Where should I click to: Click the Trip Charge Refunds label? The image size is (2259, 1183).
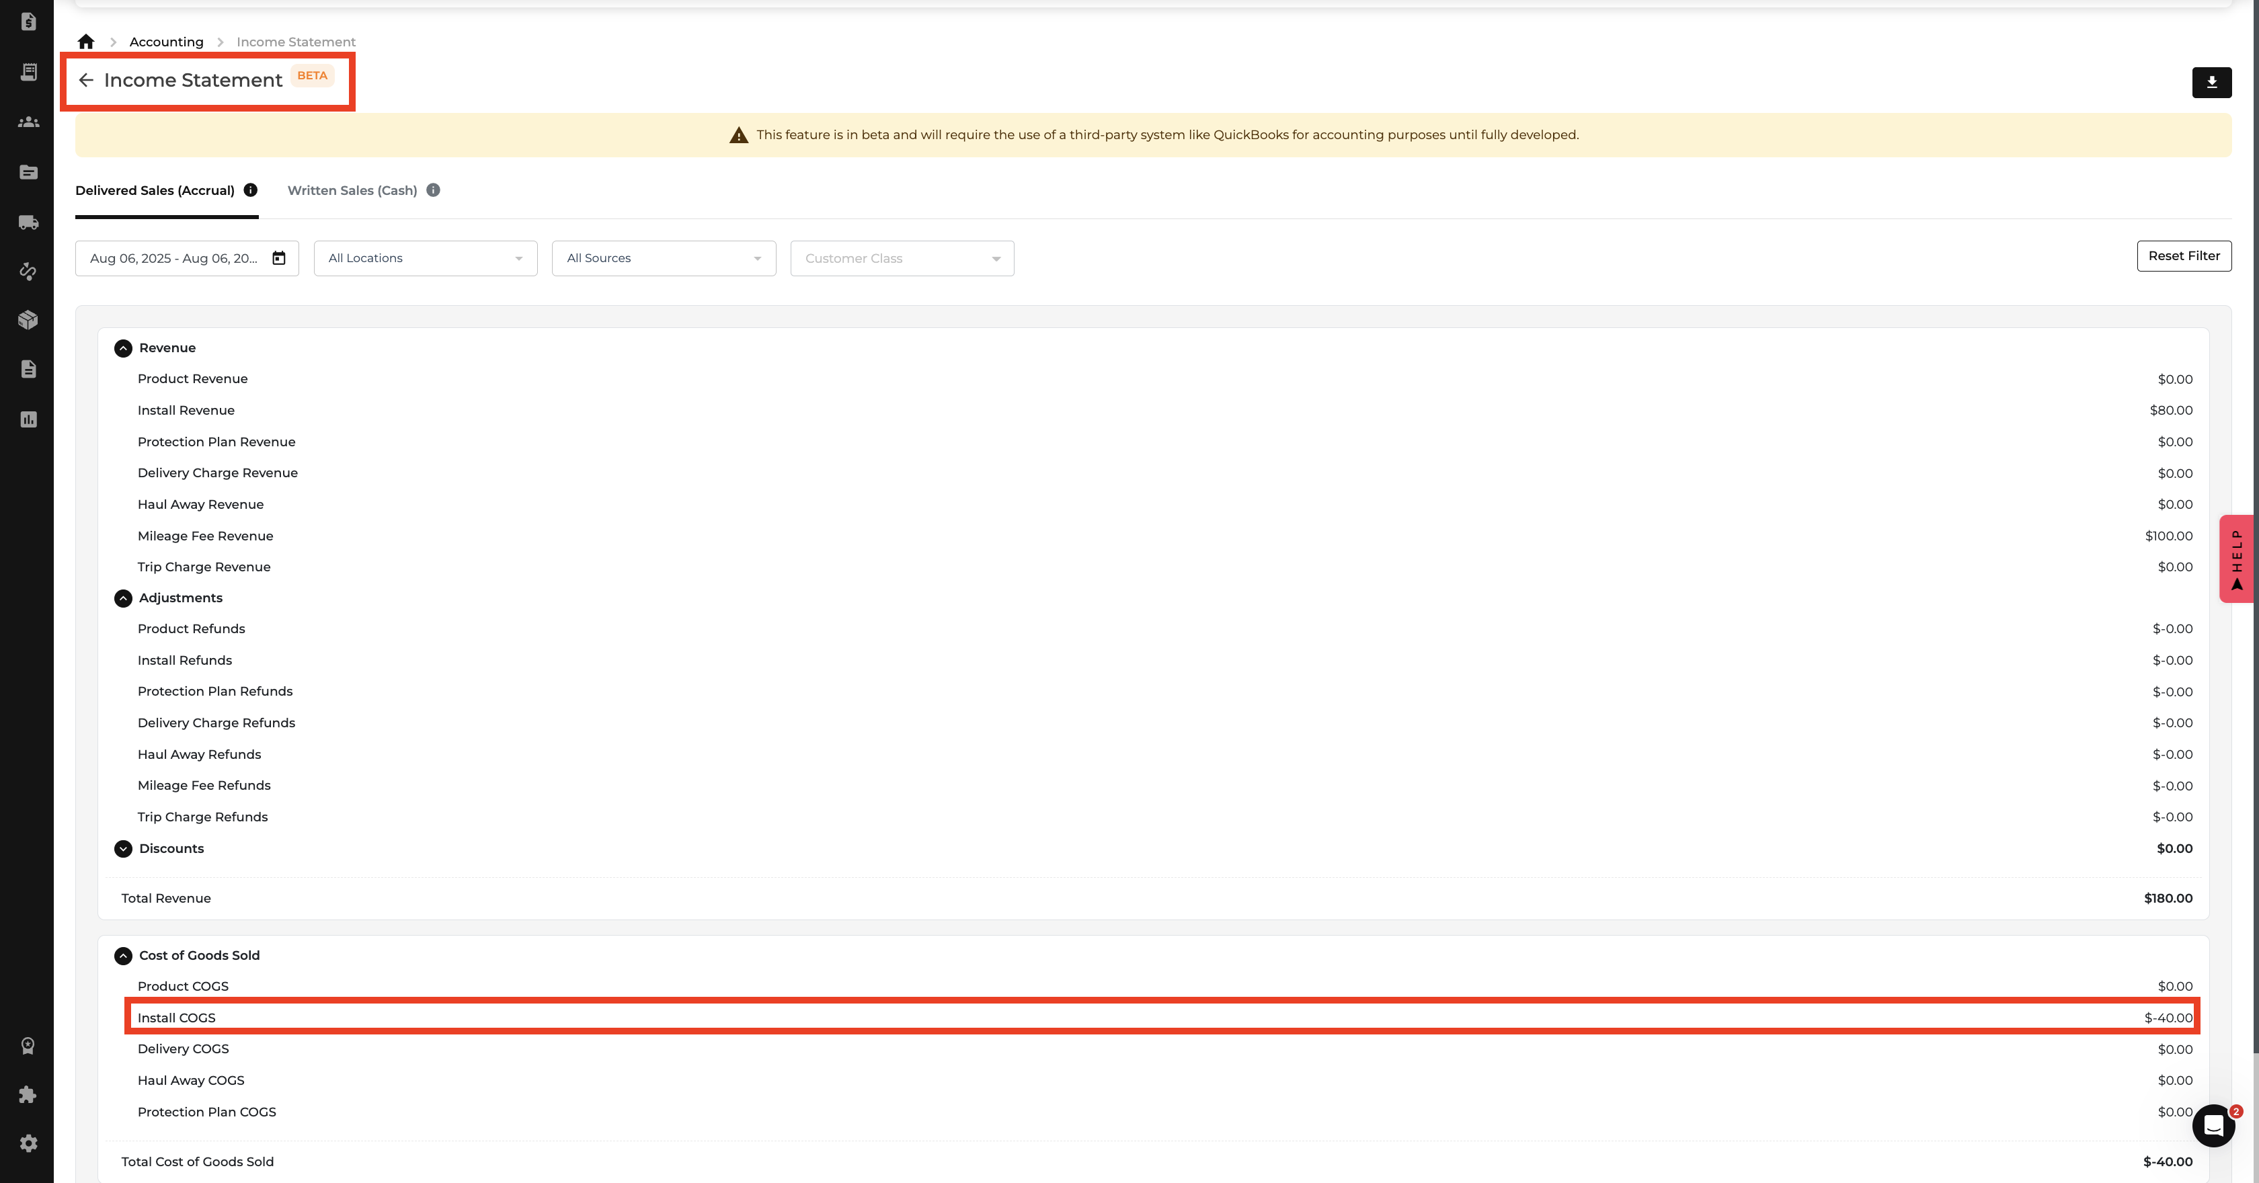(202, 817)
